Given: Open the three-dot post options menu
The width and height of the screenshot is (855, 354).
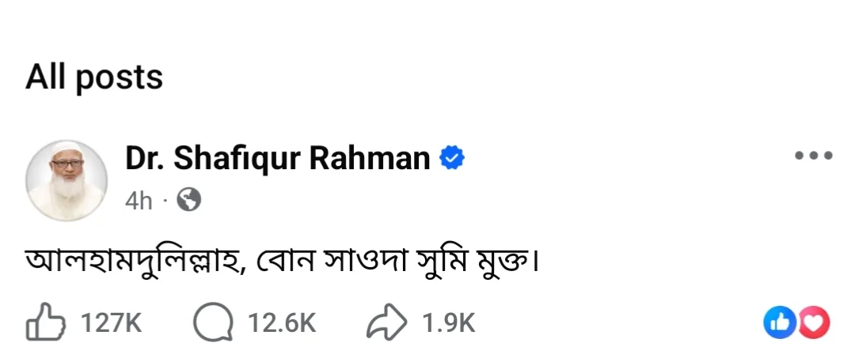Looking at the screenshot, I should [813, 156].
